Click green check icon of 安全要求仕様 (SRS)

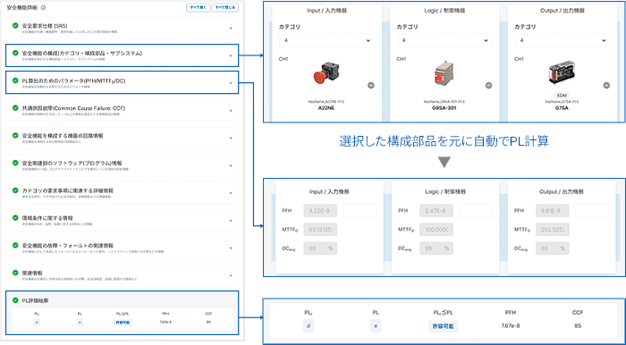[x=15, y=26]
